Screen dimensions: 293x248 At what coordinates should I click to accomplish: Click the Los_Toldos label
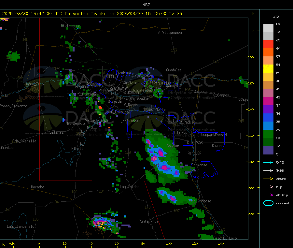130,187
